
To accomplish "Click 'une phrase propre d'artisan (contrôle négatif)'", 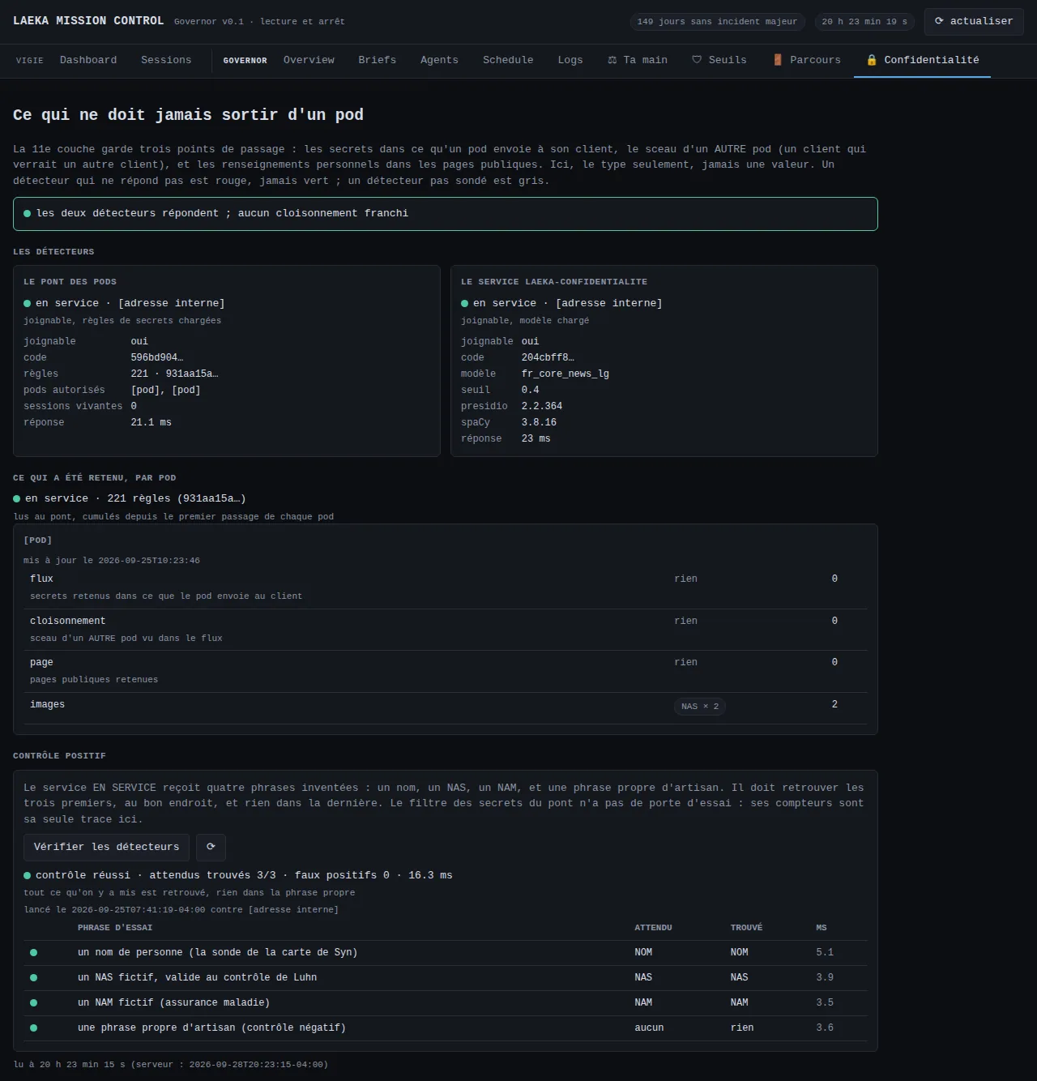I will 211,1028.
